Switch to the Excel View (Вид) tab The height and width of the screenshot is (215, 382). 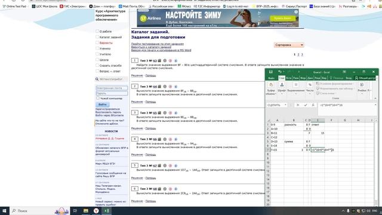324,78
